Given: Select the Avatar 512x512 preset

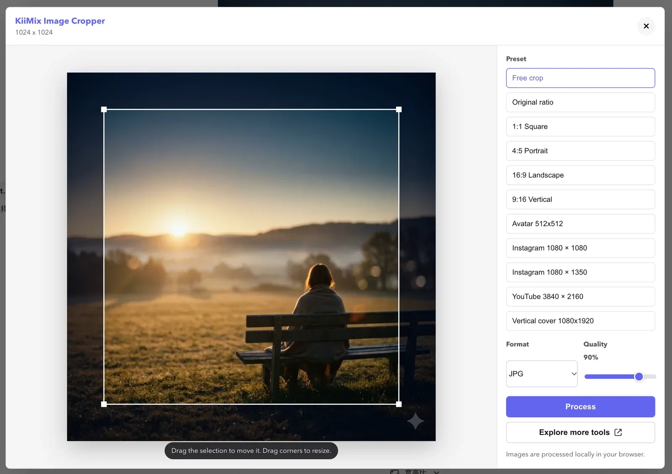Looking at the screenshot, I should click(580, 224).
